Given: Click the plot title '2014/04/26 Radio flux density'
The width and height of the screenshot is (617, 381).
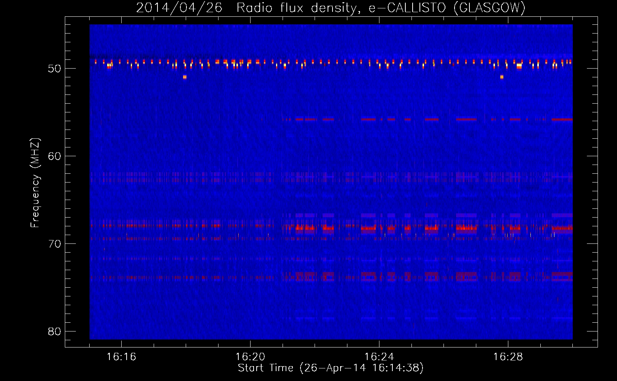Looking at the screenshot, I should coord(331,8).
